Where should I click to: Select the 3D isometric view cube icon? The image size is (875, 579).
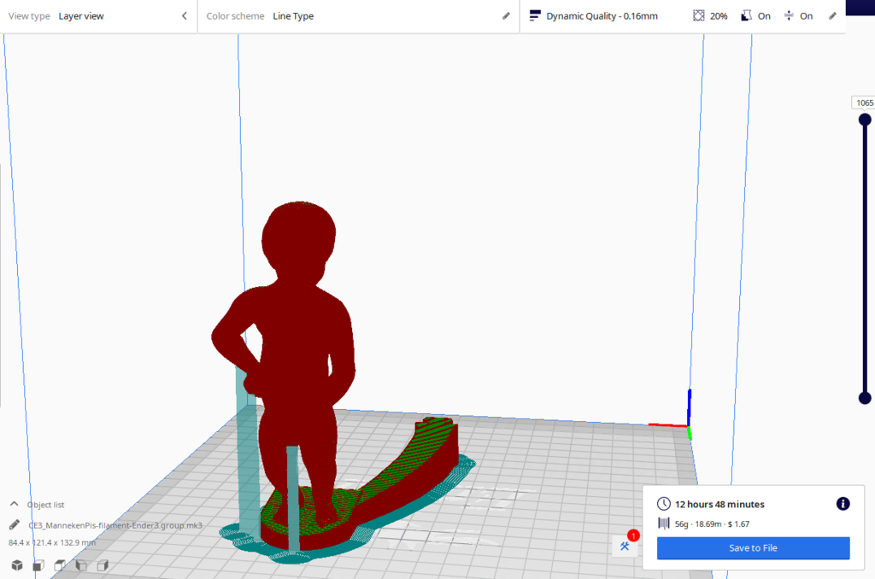(x=17, y=565)
